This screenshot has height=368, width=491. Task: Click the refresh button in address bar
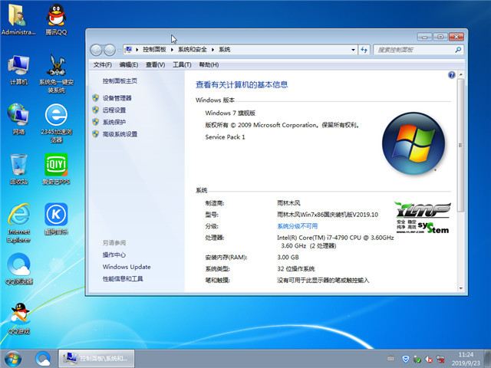[x=364, y=50]
